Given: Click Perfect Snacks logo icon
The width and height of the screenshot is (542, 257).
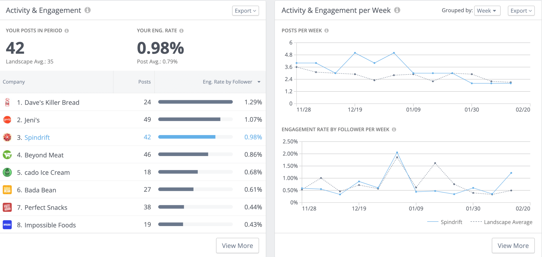Looking at the screenshot, I should (x=7, y=207).
